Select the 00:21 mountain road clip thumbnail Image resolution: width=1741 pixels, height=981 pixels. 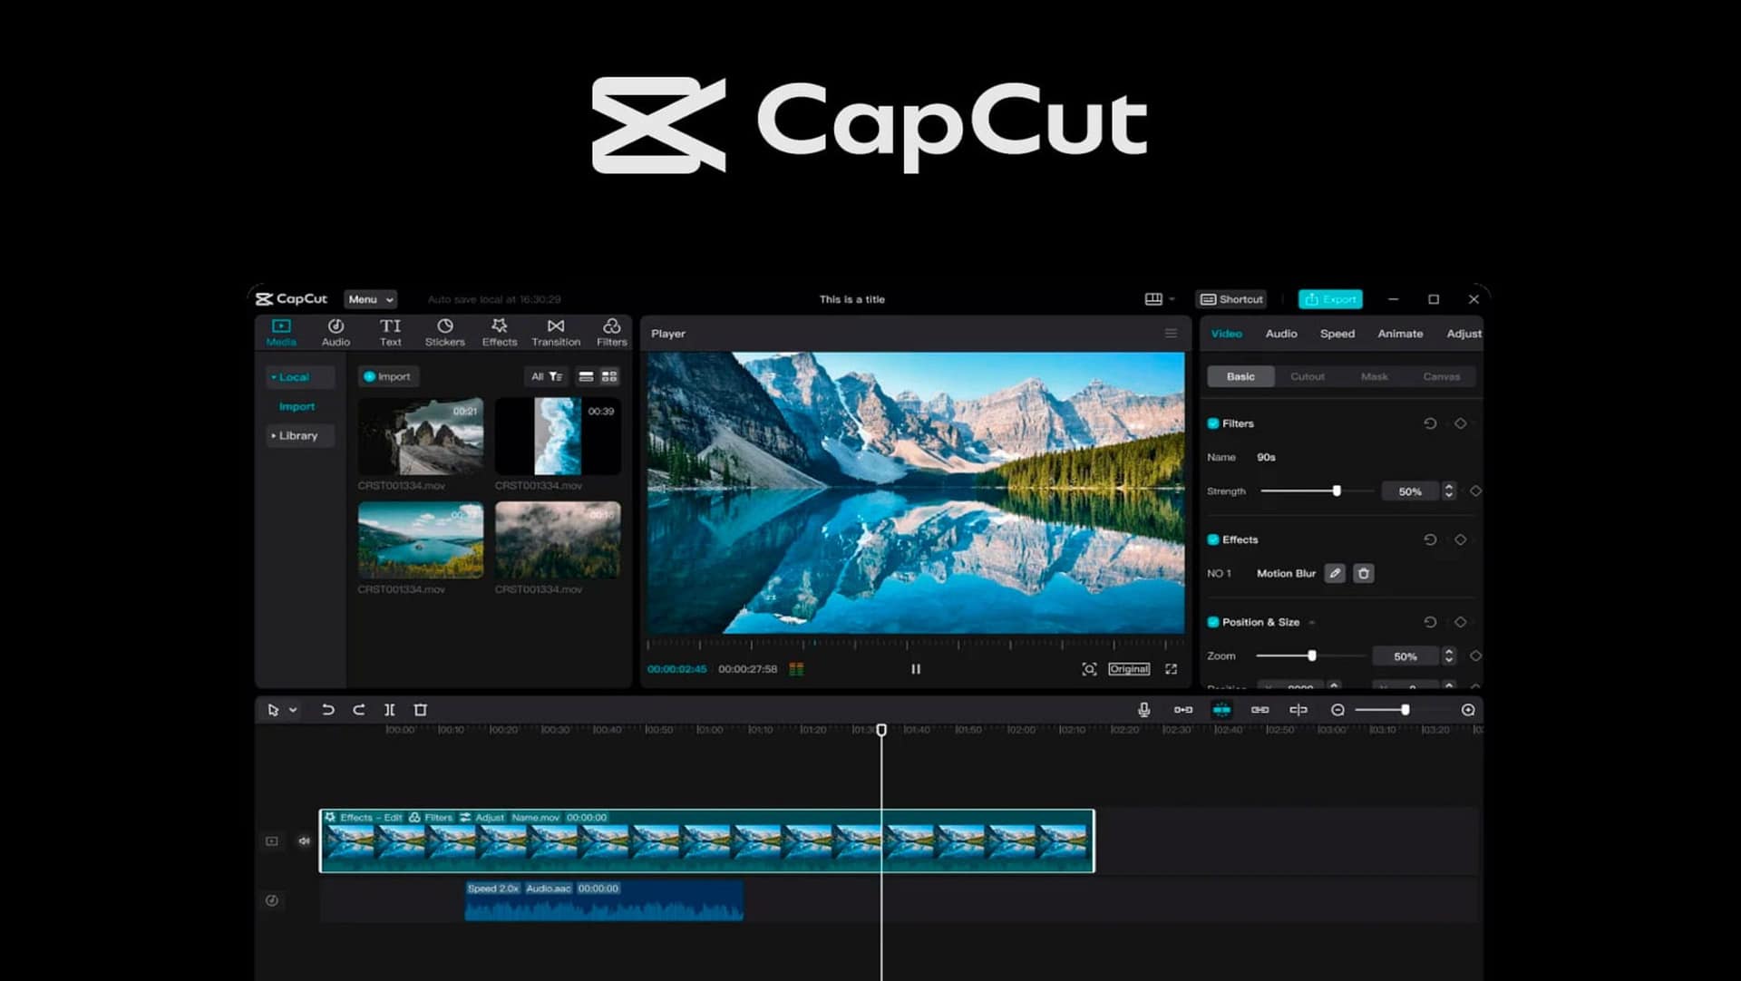[421, 436]
